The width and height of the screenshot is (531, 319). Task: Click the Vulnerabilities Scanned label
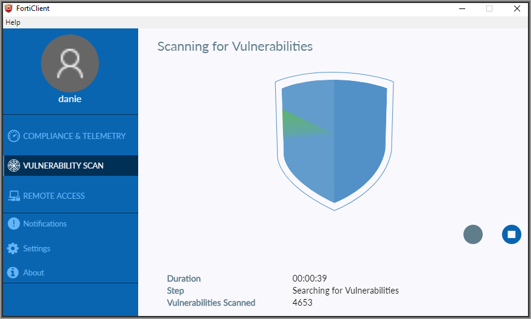211,303
